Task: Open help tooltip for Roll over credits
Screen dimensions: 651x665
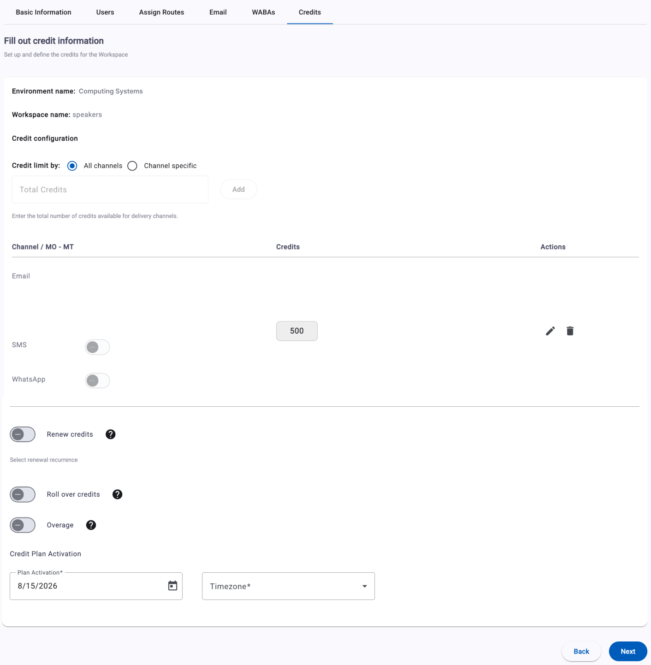Action: pos(118,494)
